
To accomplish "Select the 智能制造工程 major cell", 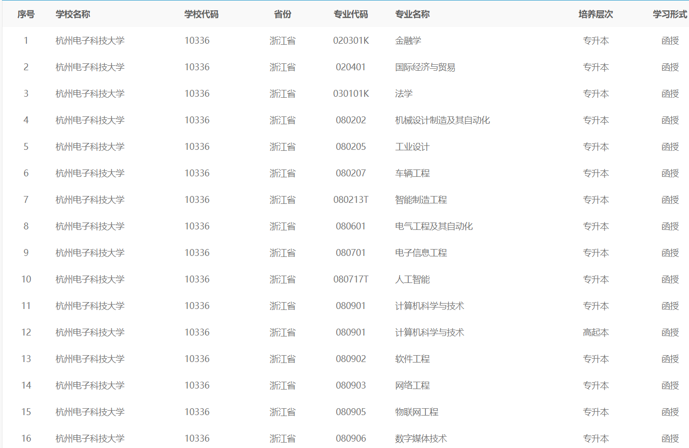I will coord(421,200).
